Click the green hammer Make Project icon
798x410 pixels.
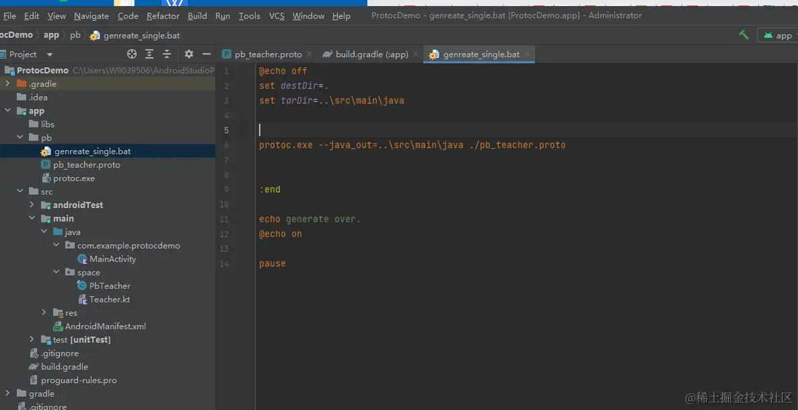pos(743,35)
